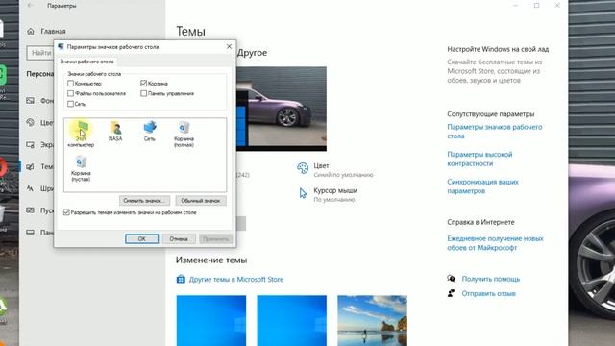Click the Курсор мыши По умолчанию option

coord(329,194)
